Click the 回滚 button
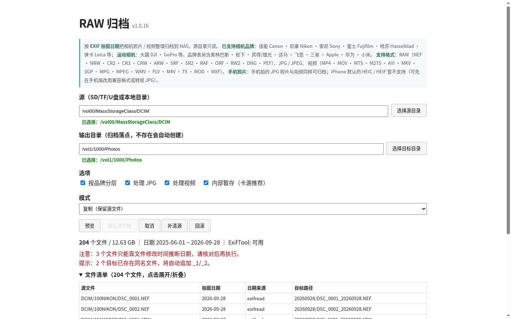 (x=200, y=226)
